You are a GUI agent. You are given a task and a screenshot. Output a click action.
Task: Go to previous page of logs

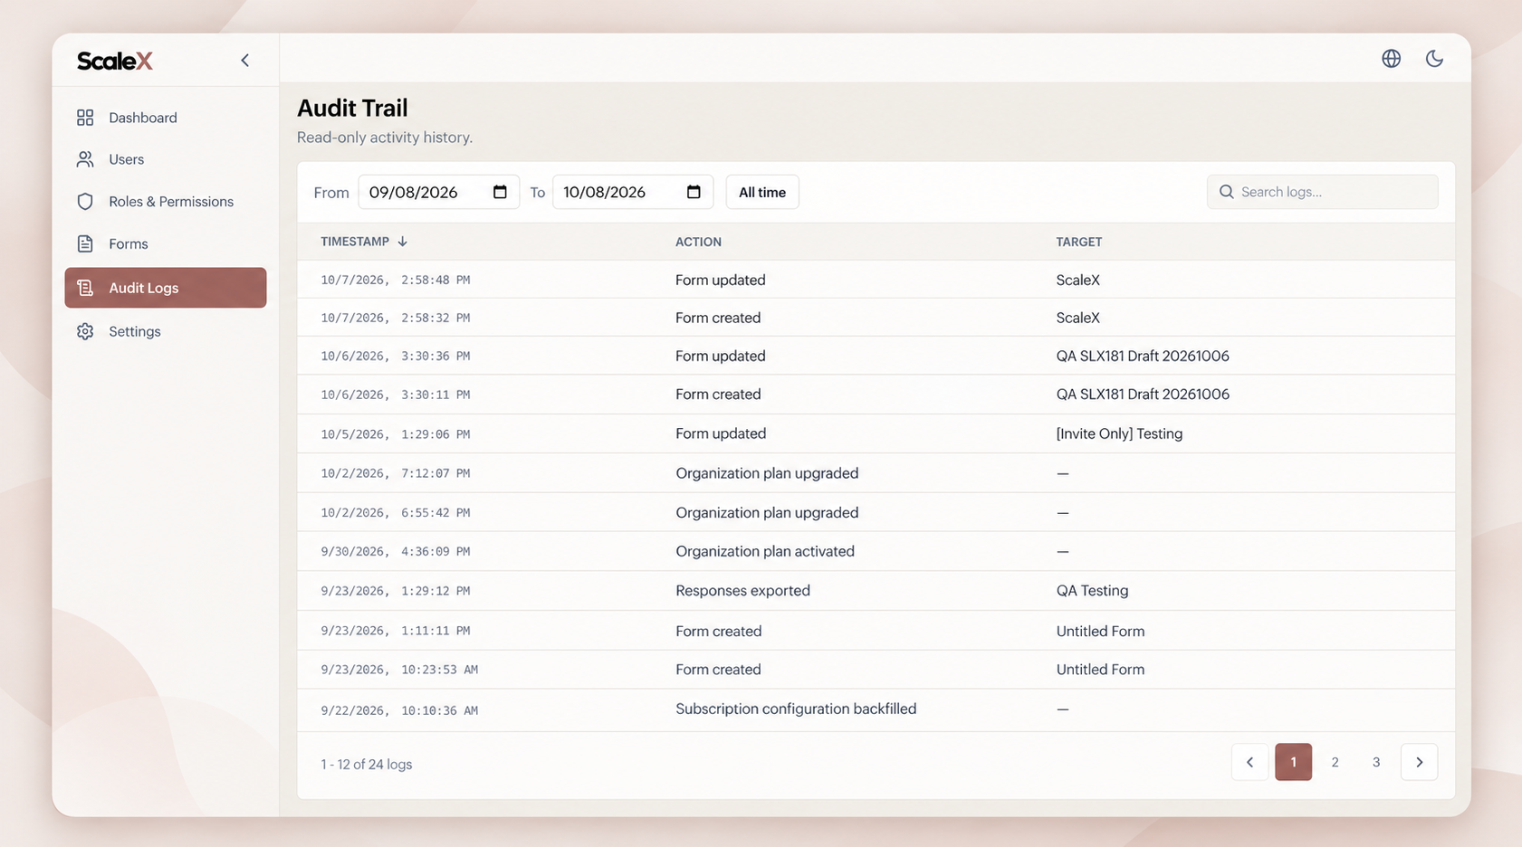pos(1249,762)
